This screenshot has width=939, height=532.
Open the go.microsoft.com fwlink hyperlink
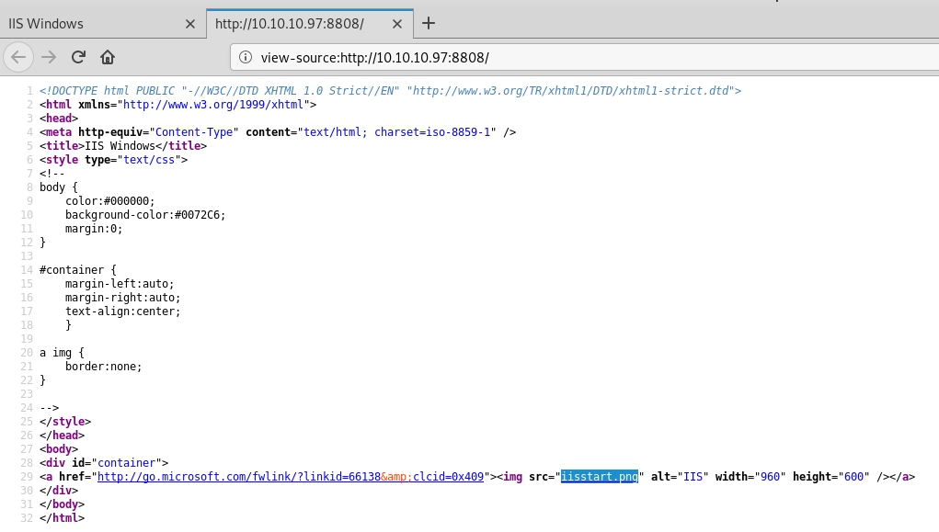(291, 477)
